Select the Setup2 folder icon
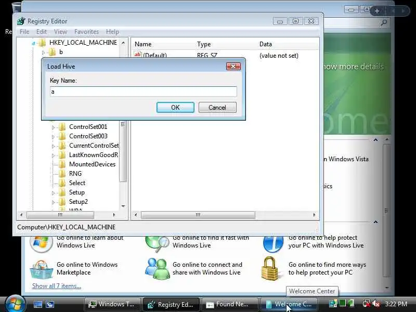 coord(62,202)
